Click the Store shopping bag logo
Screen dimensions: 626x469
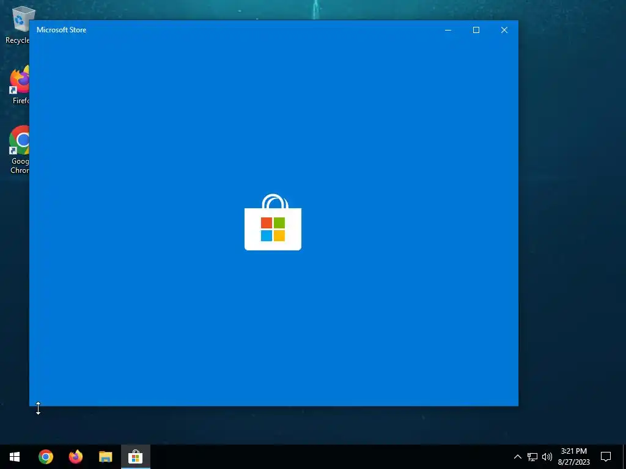(x=273, y=222)
